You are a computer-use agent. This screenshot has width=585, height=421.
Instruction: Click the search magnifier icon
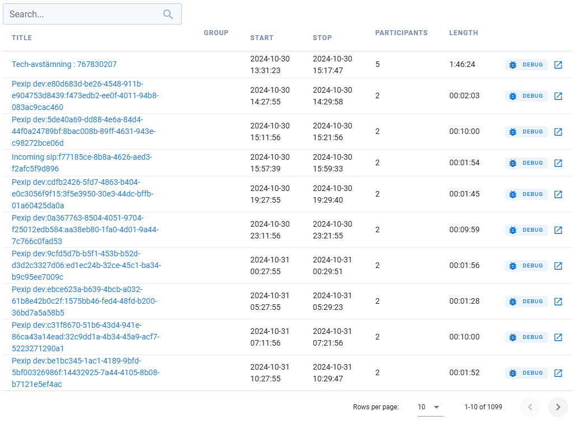[168, 14]
